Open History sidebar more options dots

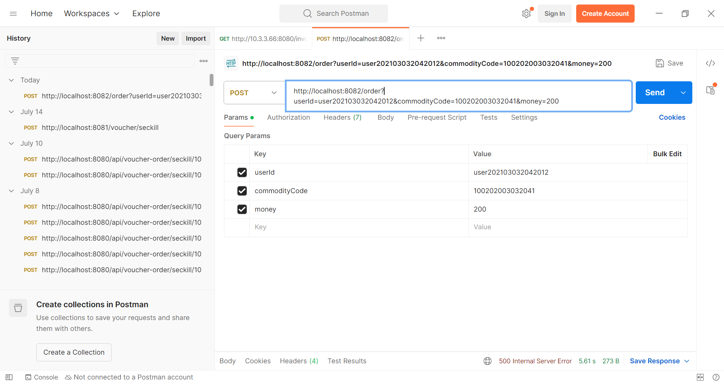204,61
